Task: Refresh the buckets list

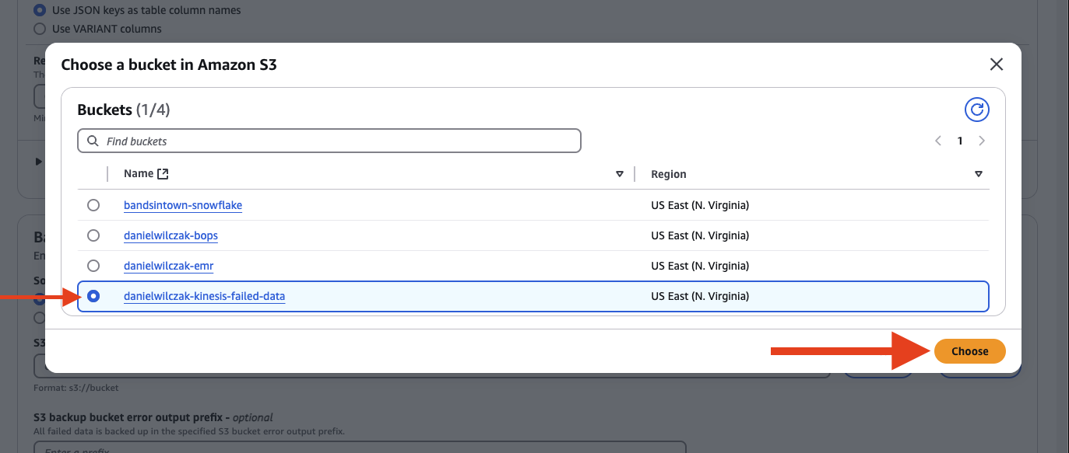Action: coord(976,110)
